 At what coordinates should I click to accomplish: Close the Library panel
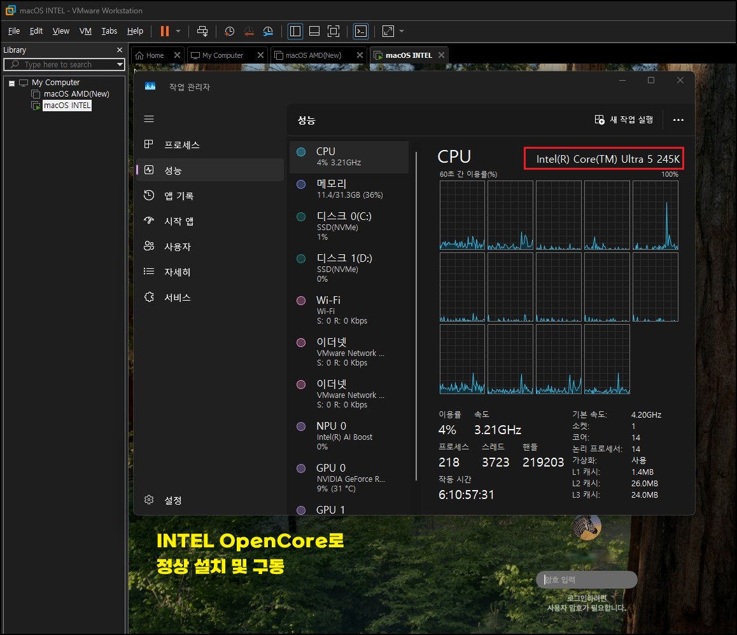pos(120,50)
